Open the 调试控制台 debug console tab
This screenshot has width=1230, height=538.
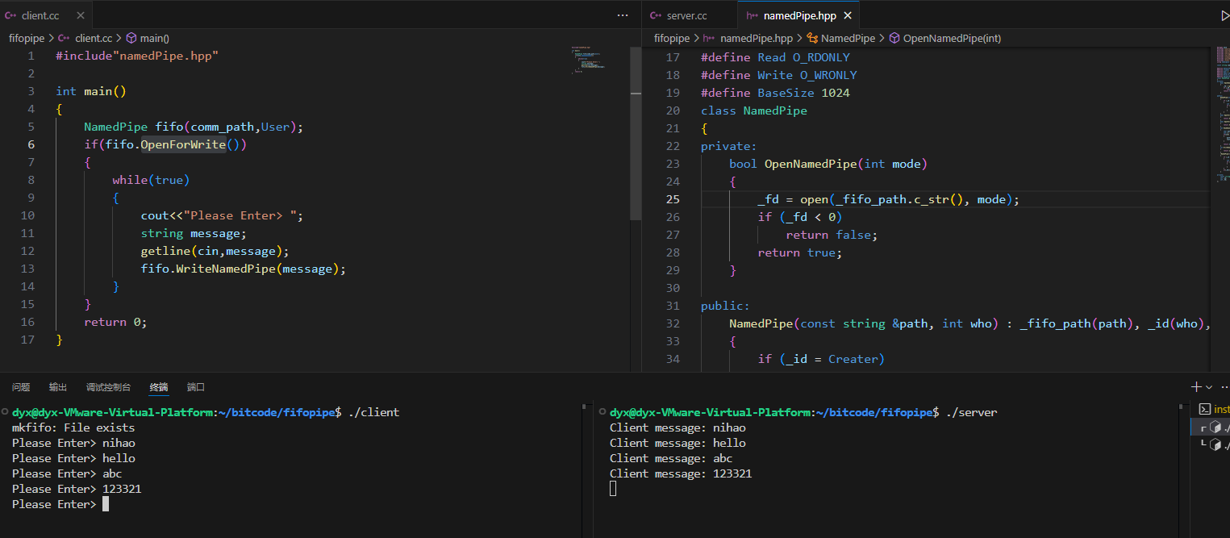(x=108, y=387)
